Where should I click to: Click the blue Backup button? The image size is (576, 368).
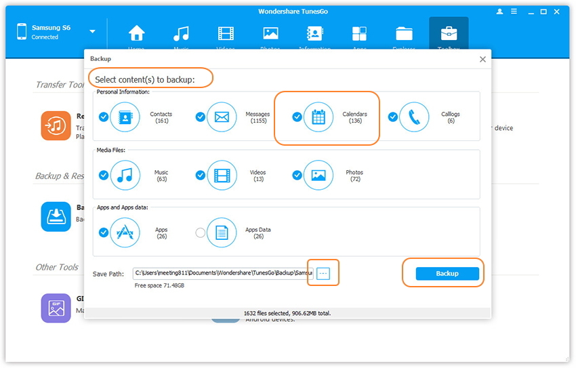tap(447, 273)
